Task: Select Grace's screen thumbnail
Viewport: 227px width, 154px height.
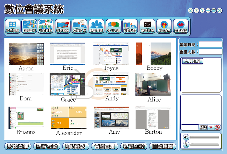Action: 68,84
